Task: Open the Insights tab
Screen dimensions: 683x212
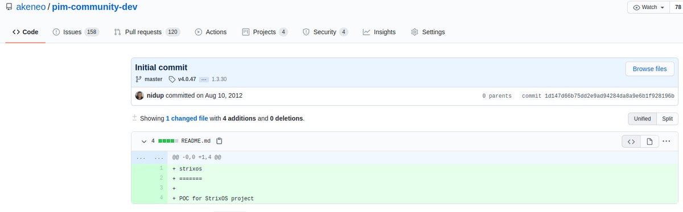Action: [379, 32]
